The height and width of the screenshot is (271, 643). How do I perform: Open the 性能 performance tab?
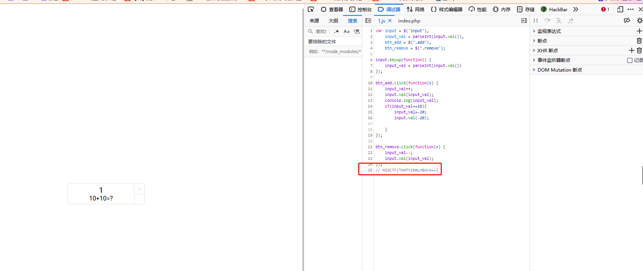pyautogui.click(x=478, y=9)
